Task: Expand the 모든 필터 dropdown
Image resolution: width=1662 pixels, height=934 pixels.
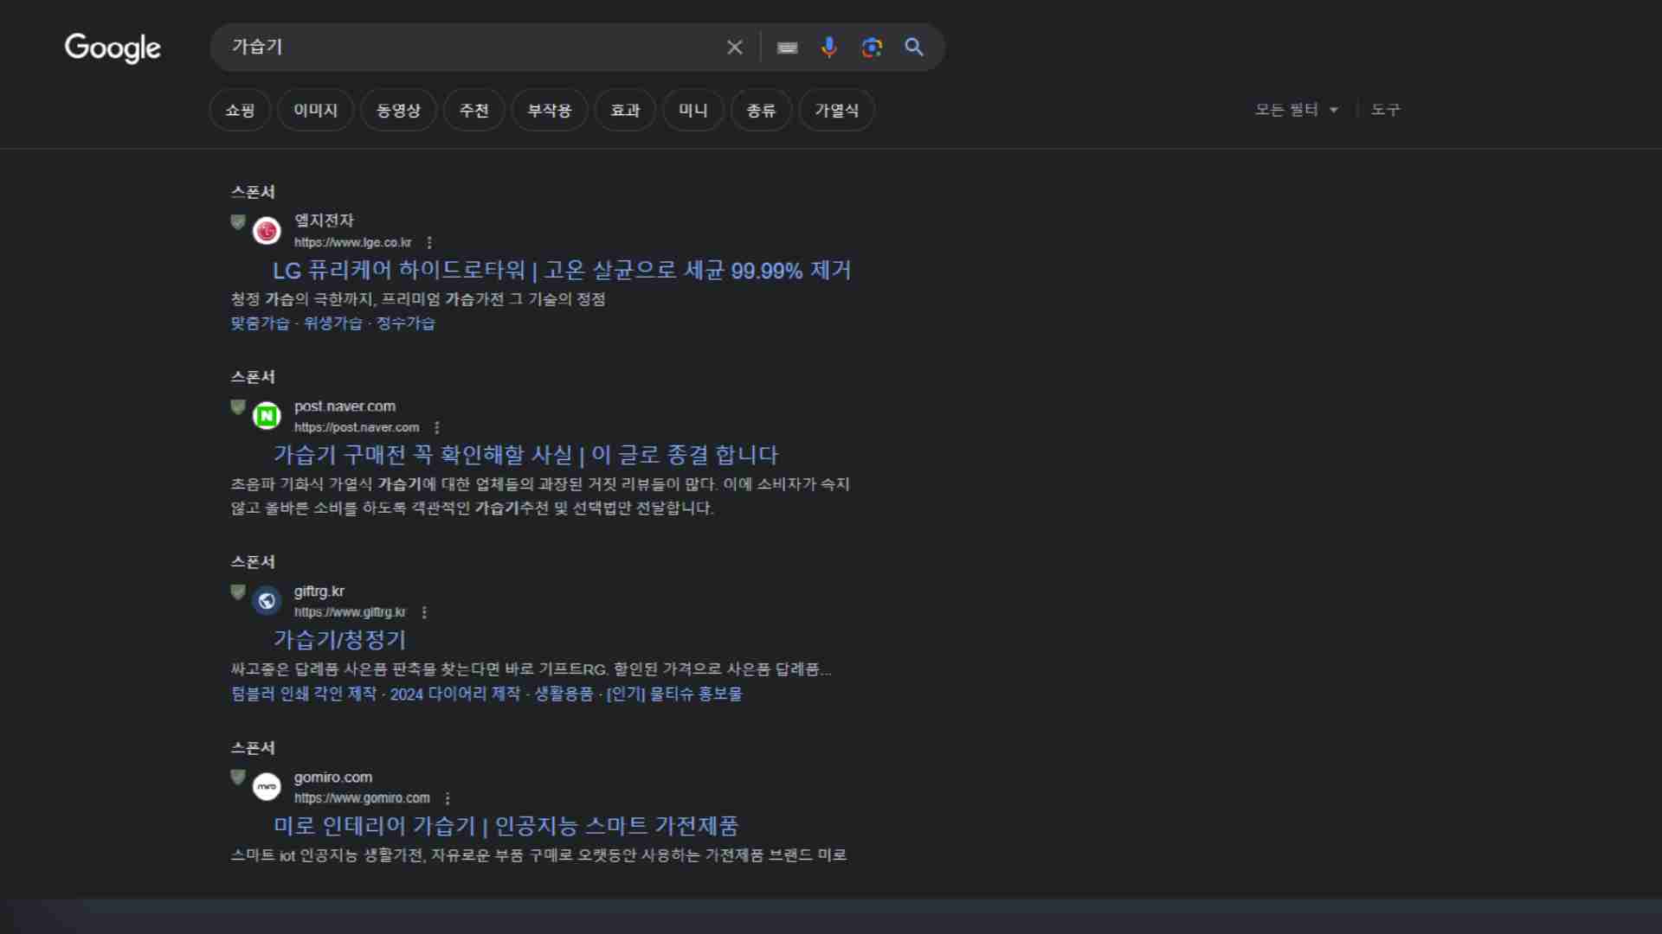Action: coord(1296,110)
